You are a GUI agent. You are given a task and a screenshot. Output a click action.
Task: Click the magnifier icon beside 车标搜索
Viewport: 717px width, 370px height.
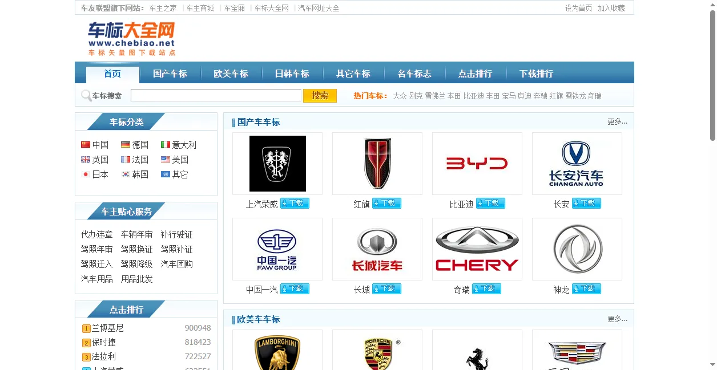(86, 96)
